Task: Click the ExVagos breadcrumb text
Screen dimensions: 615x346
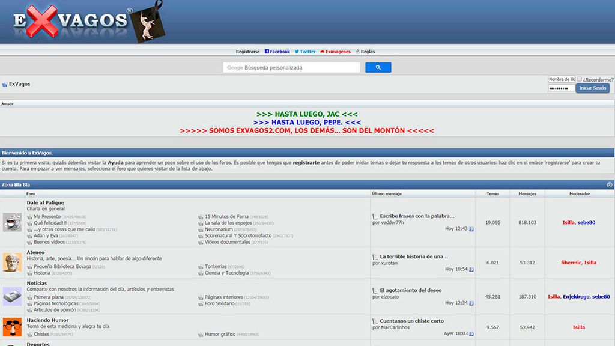Action: coord(20,84)
